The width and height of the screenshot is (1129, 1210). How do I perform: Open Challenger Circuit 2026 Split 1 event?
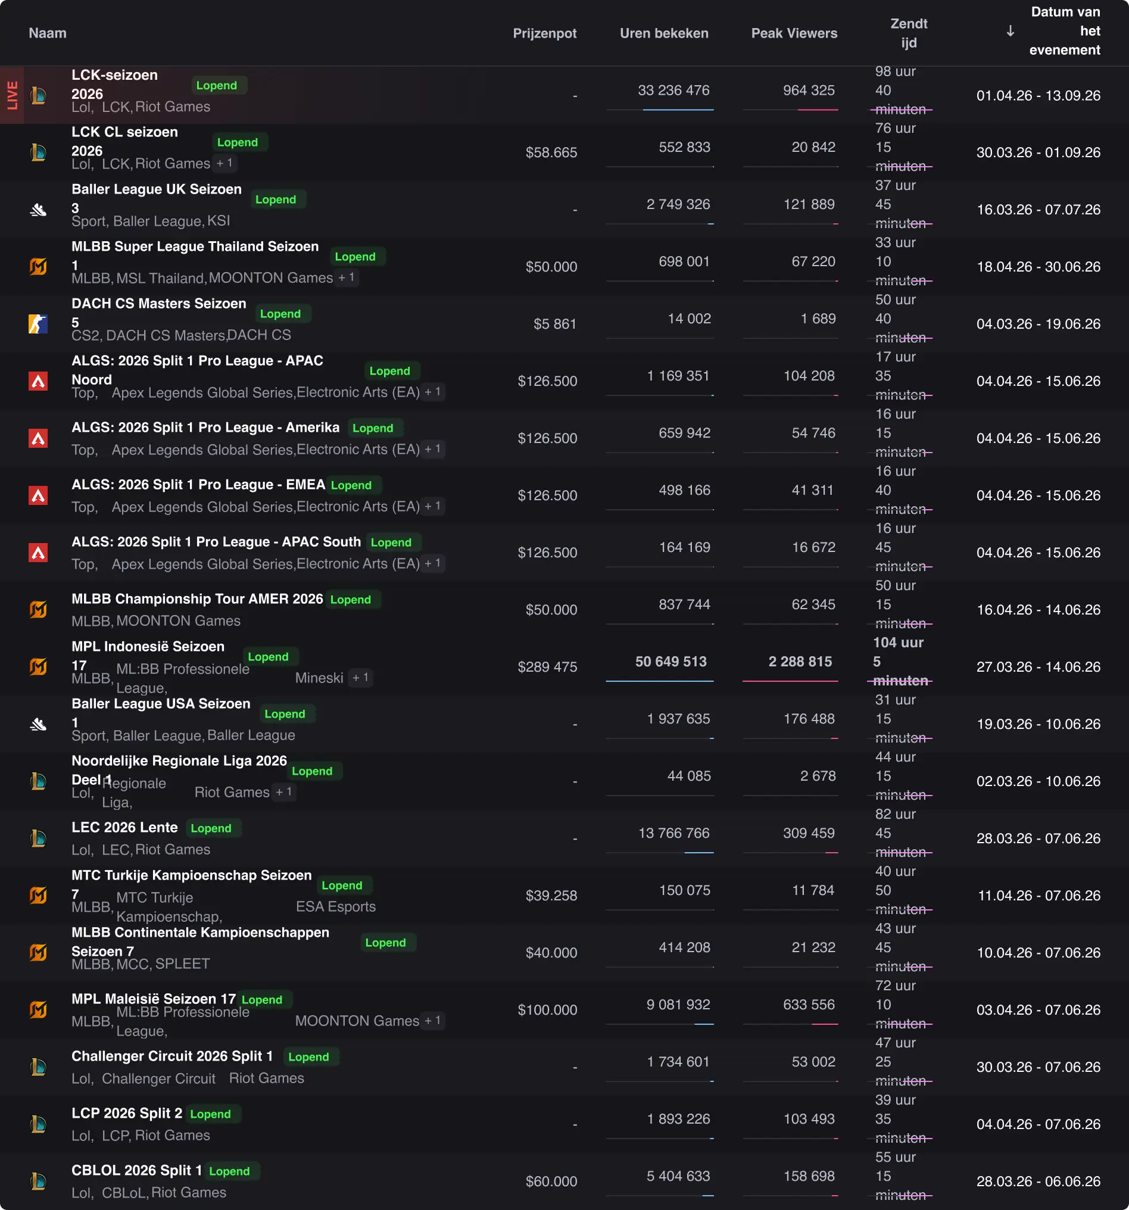point(172,1056)
